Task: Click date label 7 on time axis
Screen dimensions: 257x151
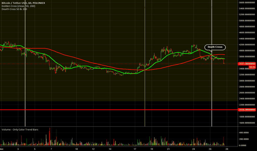Action: pyautogui.click(x=51, y=149)
